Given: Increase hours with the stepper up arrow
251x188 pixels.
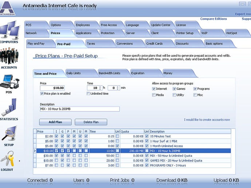Looking at the screenshot, I should tap(100, 87).
